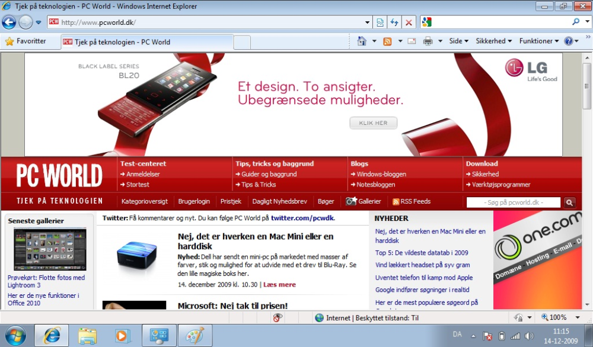Click the Forward navigation arrow
This screenshot has height=347, width=593.
click(x=25, y=23)
